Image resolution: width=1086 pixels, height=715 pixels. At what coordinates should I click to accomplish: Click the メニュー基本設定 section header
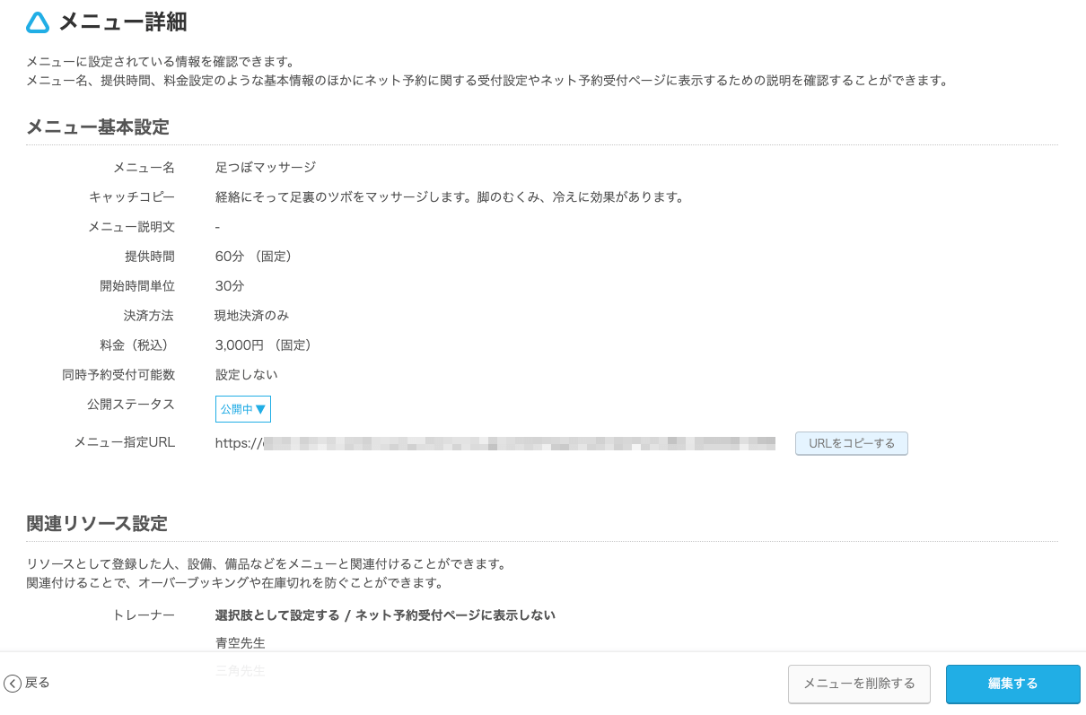coord(98,127)
